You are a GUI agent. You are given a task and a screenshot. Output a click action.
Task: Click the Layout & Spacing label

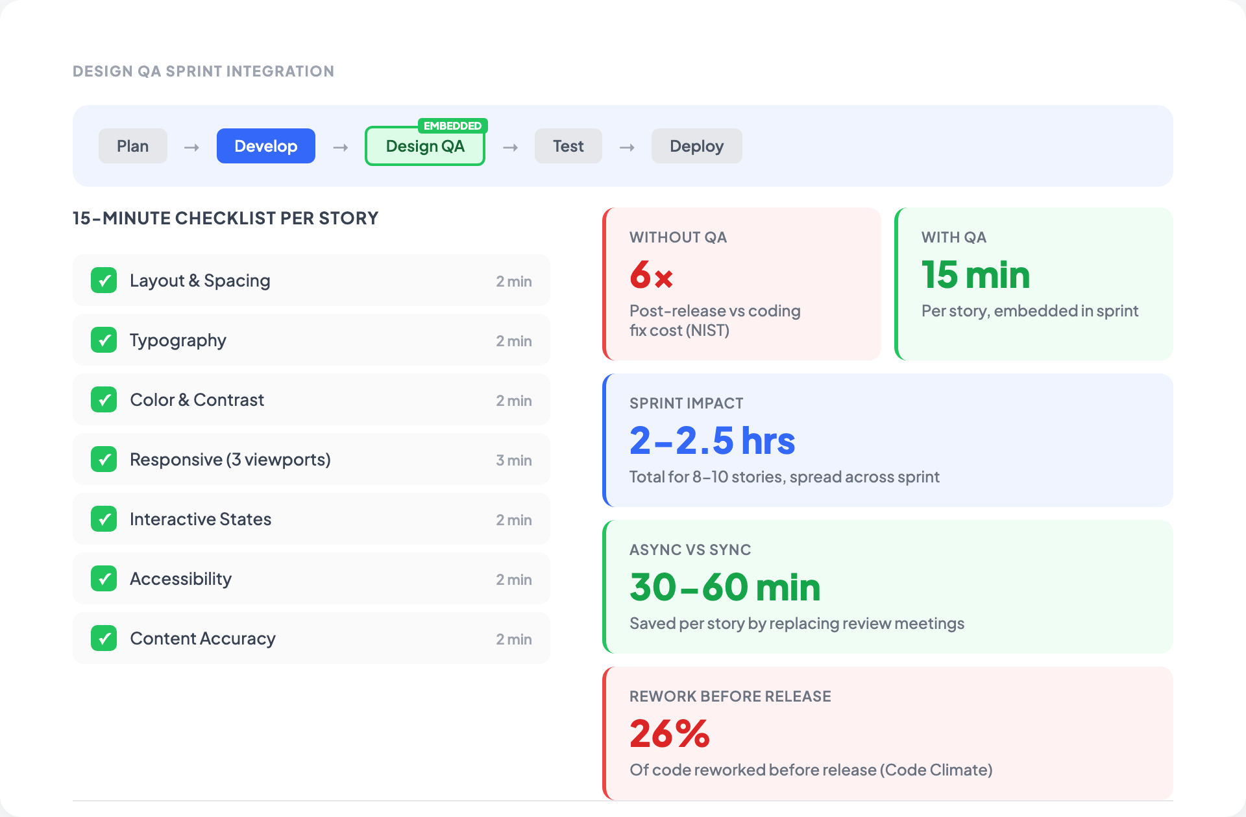tap(200, 281)
